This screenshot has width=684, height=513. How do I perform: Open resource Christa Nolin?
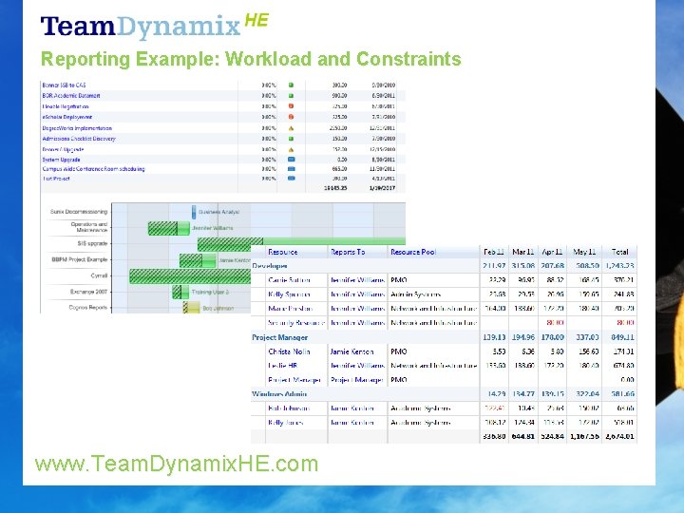click(289, 351)
